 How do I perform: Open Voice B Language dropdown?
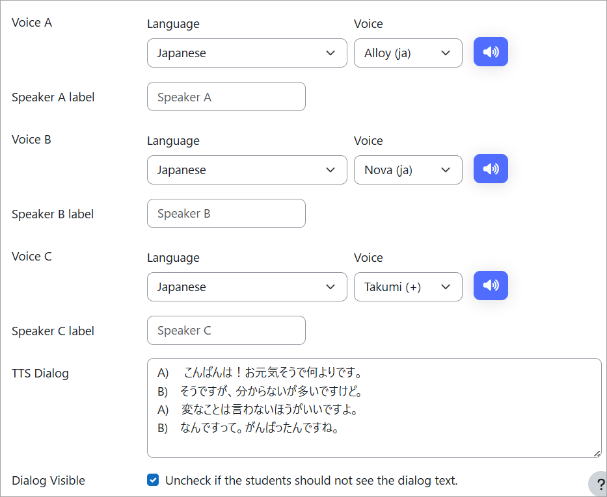tap(247, 170)
